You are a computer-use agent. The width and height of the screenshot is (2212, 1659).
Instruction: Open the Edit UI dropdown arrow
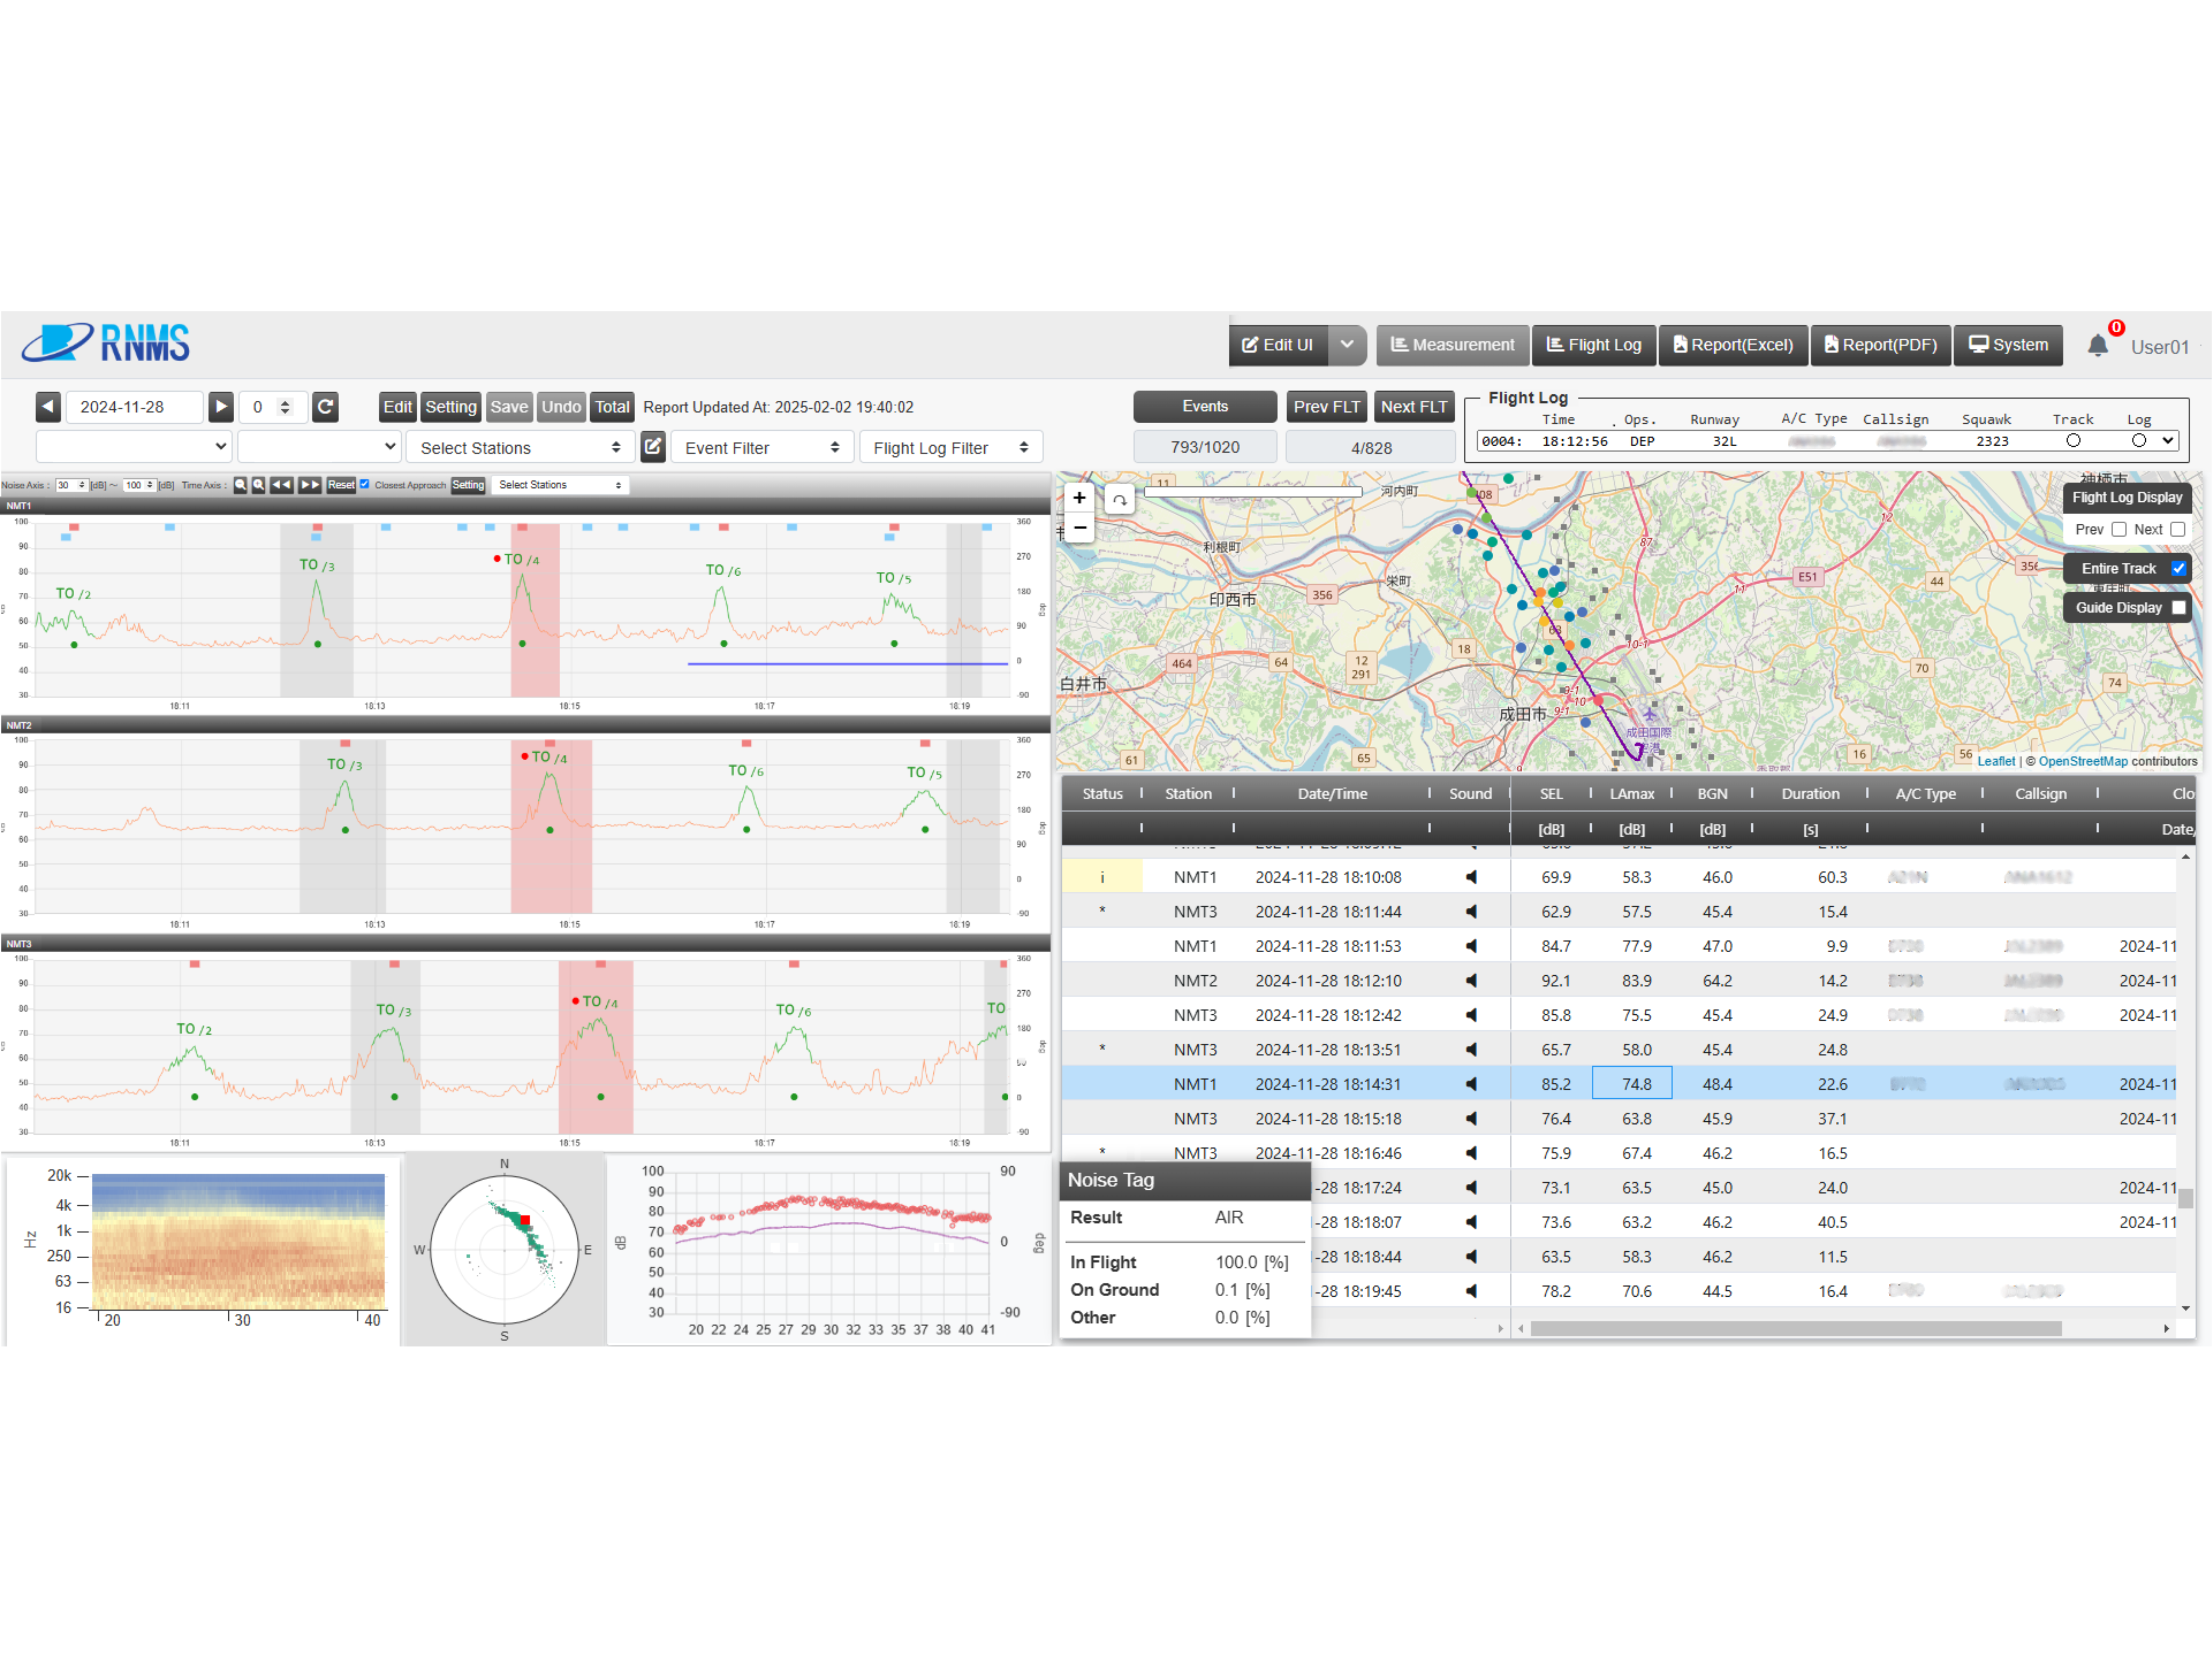click(1347, 345)
